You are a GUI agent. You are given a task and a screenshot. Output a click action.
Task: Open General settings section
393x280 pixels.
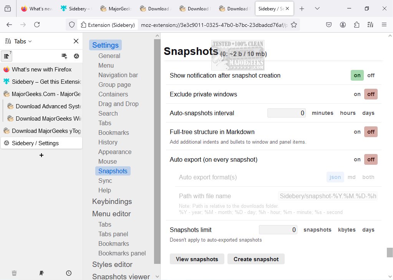pos(109,56)
